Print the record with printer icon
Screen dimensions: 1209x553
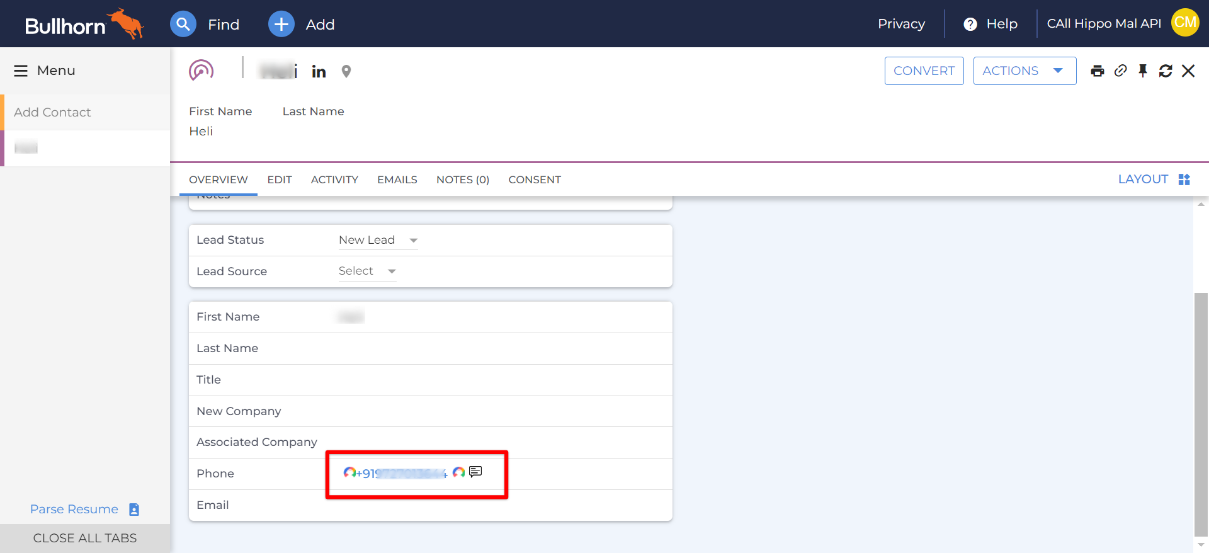point(1098,71)
